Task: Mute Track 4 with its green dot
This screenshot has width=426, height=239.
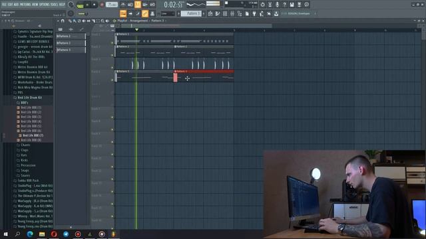Action: pos(112,80)
